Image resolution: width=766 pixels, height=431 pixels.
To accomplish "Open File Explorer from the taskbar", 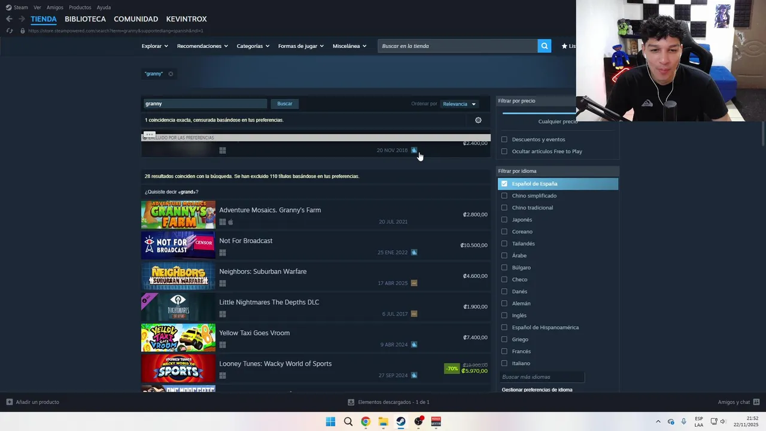I will (383, 421).
